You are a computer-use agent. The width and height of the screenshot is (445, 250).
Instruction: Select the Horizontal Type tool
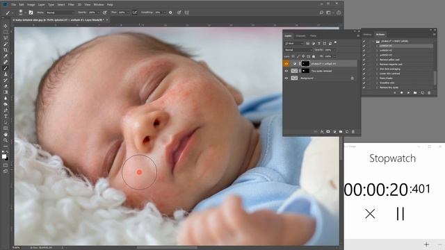click(x=6, y=117)
